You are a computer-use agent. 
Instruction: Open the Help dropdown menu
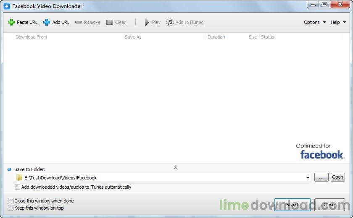click(x=338, y=22)
